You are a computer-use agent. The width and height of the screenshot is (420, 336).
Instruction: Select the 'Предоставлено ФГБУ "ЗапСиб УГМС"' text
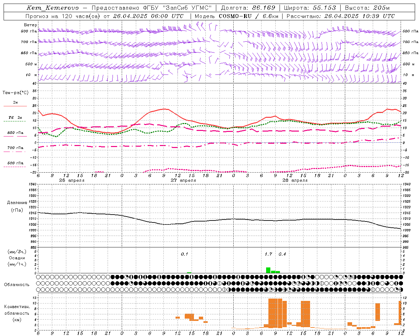click(152, 8)
